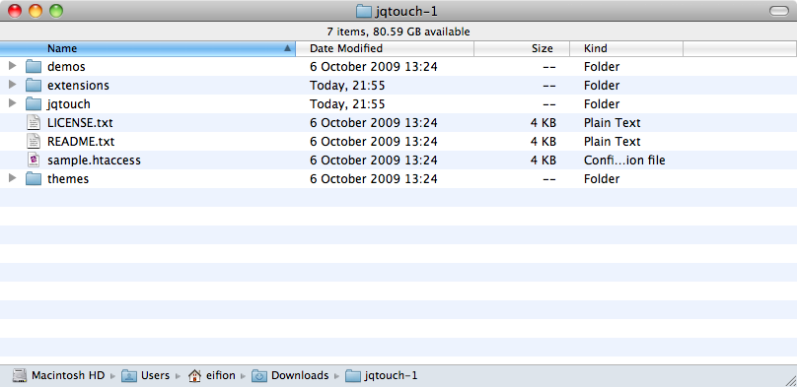Sort by the Date Modified column header

coord(385,48)
